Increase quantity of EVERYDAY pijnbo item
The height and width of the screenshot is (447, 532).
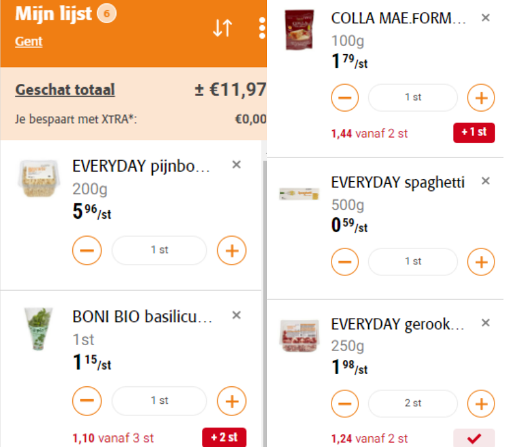pyautogui.click(x=232, y=250)
